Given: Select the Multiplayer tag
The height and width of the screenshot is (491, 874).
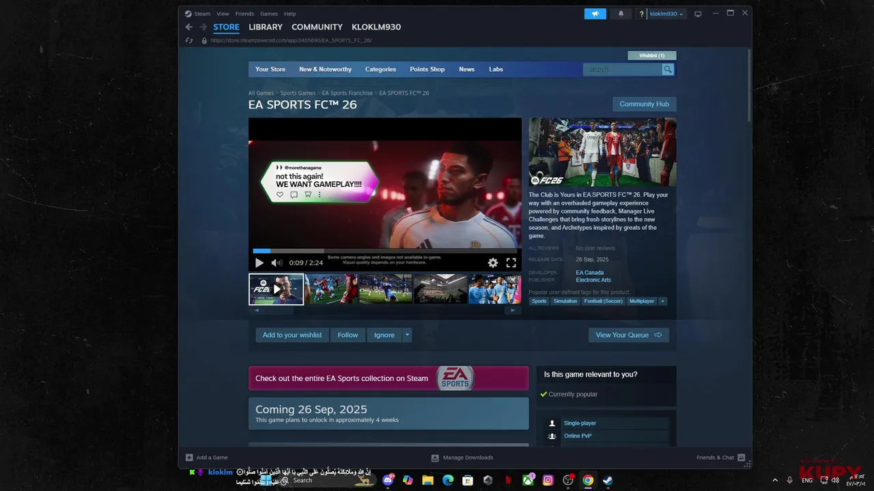Looking at the screenshot, I should coord(641,301).
